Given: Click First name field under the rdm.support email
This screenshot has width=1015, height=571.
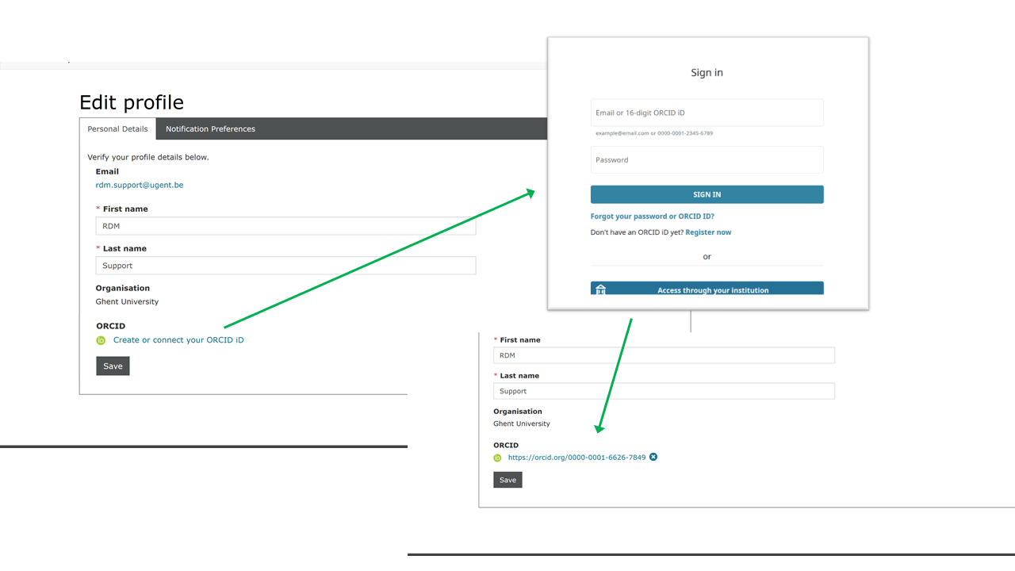Looking at the screenshot, I should tap(285, 226).
